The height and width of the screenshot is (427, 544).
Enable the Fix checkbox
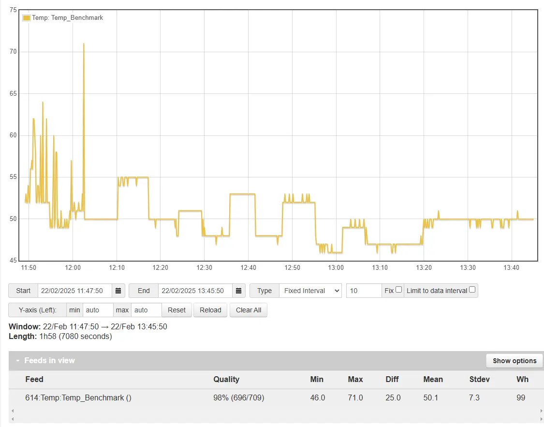(x=398, y=290)
